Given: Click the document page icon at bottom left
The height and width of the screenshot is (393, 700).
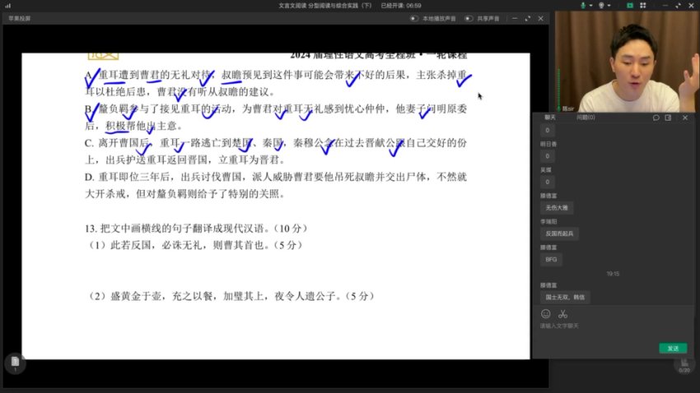Looking at the screenshot, I should [x=12, y=363].
